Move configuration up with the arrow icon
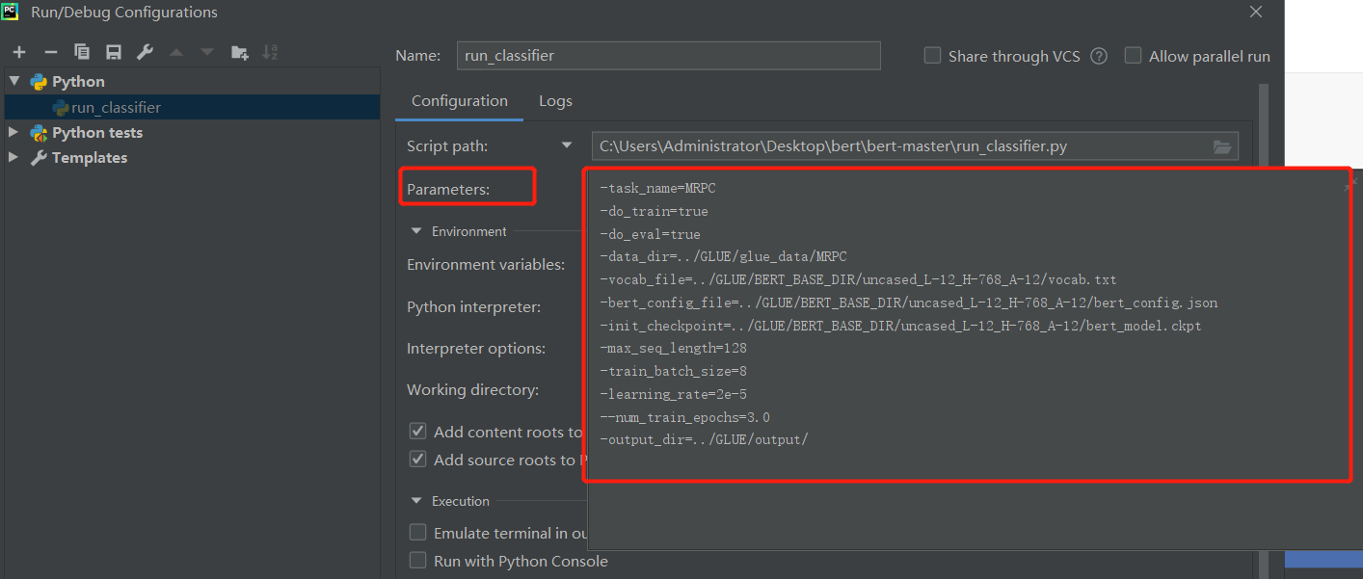 coord(176,52)
